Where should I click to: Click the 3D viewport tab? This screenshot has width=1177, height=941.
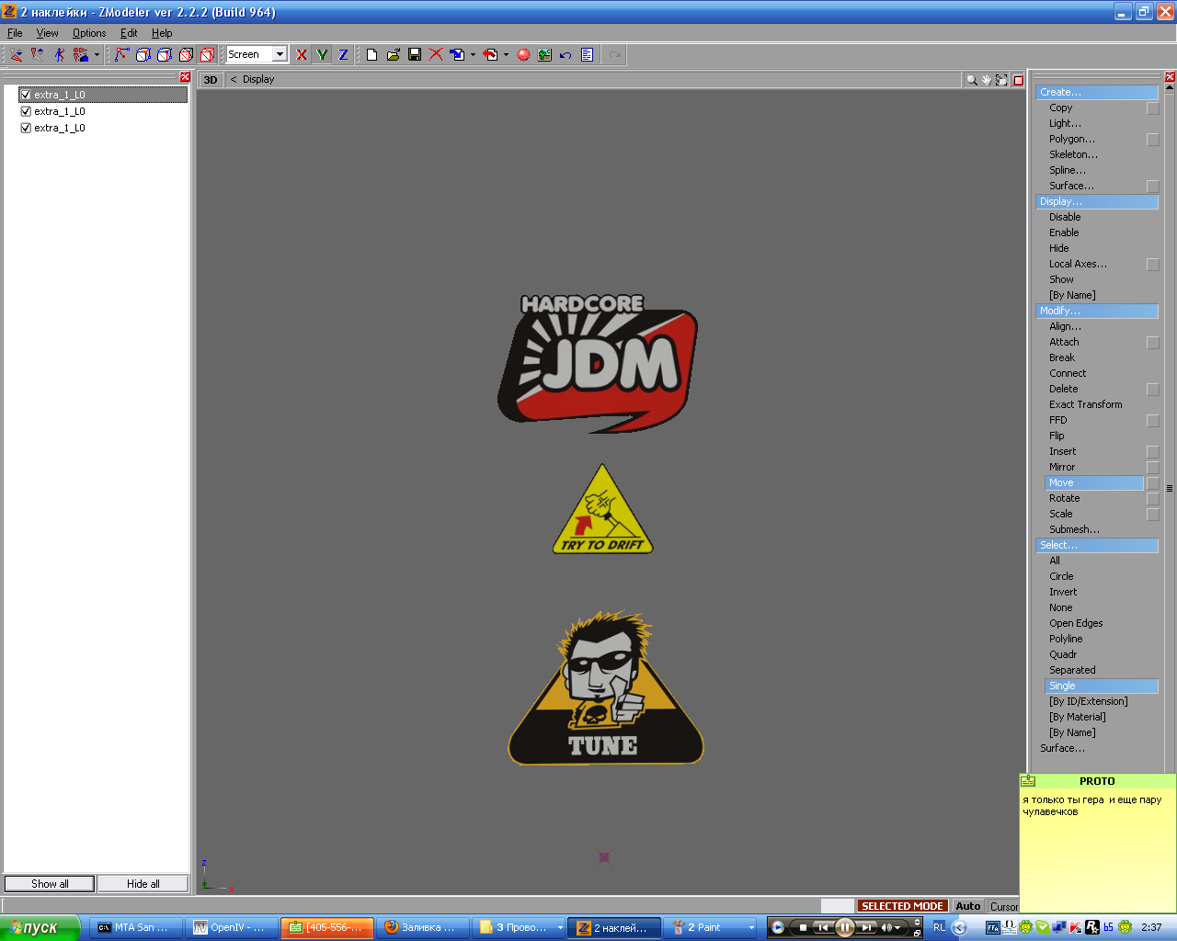211,80
